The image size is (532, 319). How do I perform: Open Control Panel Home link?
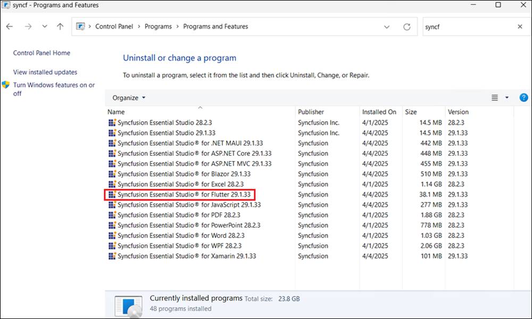click(41, 53)
